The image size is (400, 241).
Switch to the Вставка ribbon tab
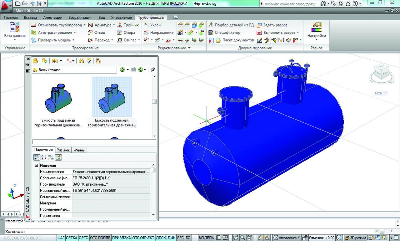[x=30, y=18]
